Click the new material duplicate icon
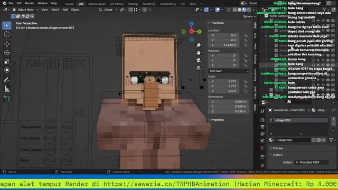 (318, 140)
